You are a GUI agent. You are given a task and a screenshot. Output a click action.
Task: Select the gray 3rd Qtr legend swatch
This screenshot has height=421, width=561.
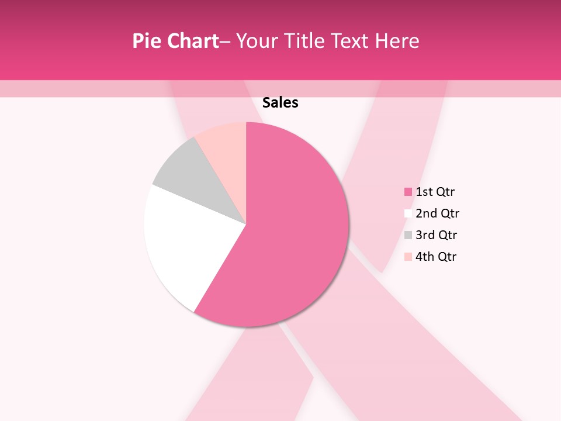(408, 235)
